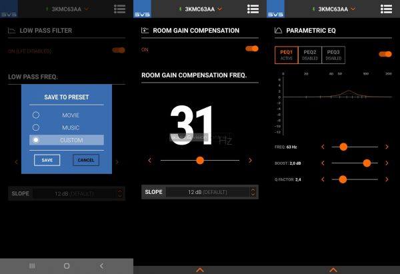The image size is (400, 274).
Task: Increase room gain frequency with right arrow
Action: tap(250, 160)
